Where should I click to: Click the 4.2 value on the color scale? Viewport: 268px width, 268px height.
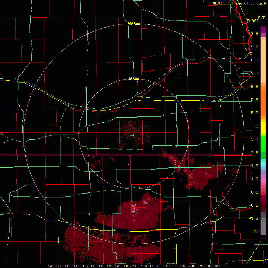[x=255, y=126]
